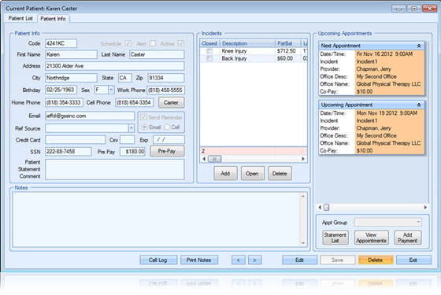441x295 pixels.
Task: Click the Home Phone field
Action: (x=64, y=102)
